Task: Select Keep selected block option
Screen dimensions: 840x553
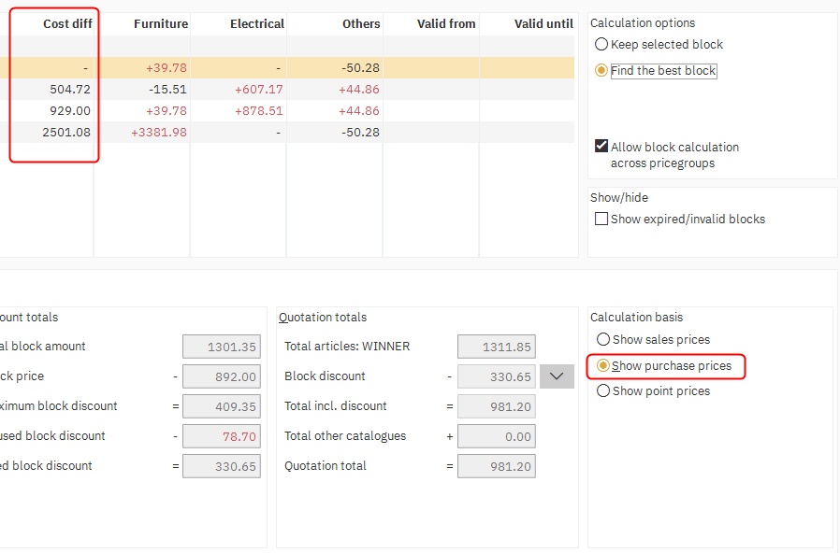Action: click(602, 45)
